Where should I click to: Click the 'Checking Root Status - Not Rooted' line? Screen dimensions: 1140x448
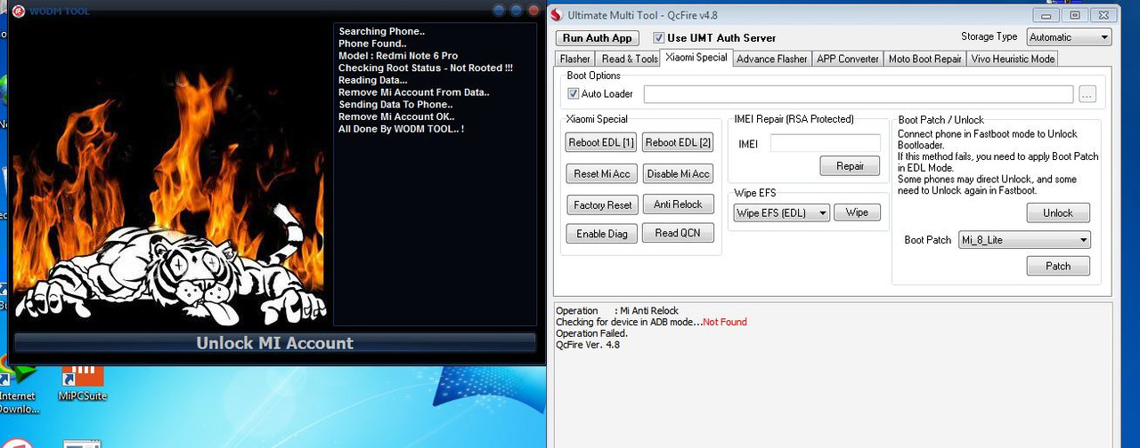[x=426, y=68]
